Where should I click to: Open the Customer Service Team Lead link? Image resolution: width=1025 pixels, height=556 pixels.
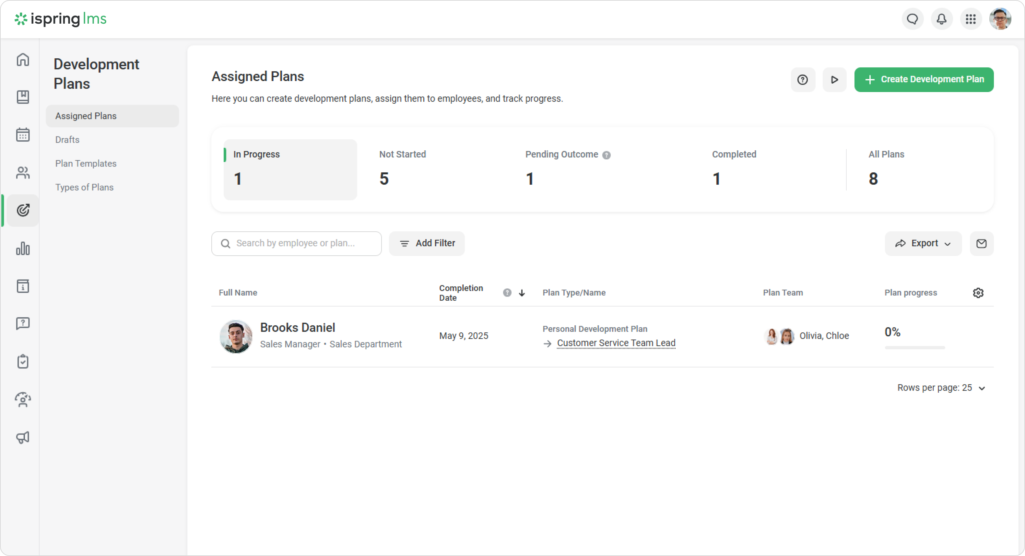click(616, 343)
